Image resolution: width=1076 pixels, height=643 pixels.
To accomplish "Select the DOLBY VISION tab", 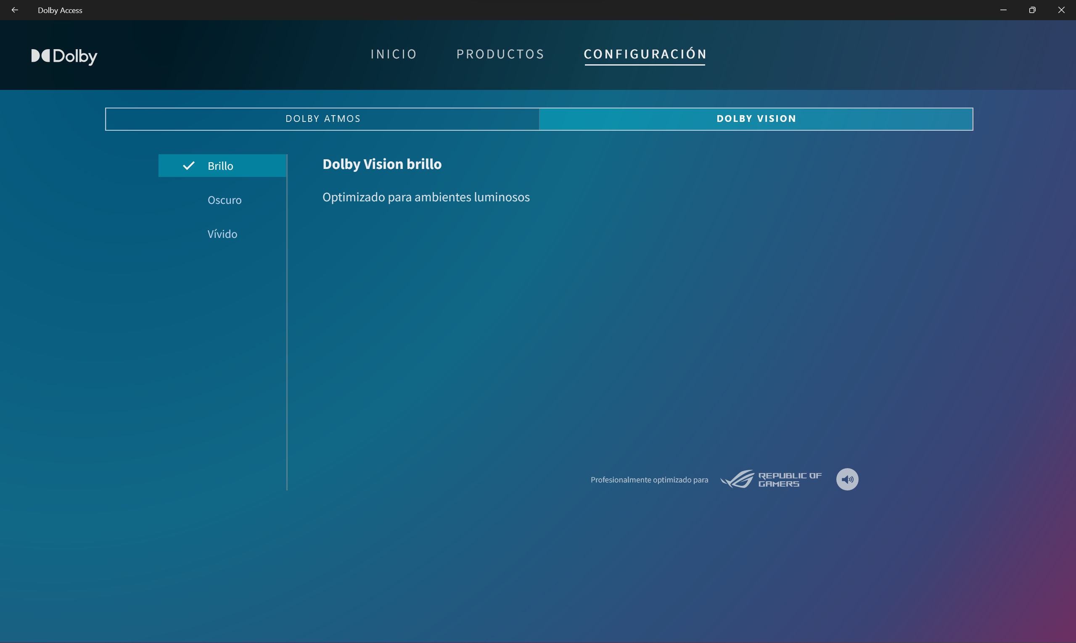I will click(756, 119).
